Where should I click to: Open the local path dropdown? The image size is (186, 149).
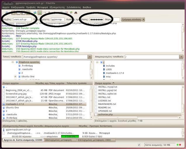coord(90,57)
